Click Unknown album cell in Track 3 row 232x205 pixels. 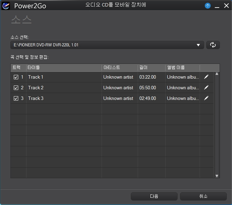182,98
